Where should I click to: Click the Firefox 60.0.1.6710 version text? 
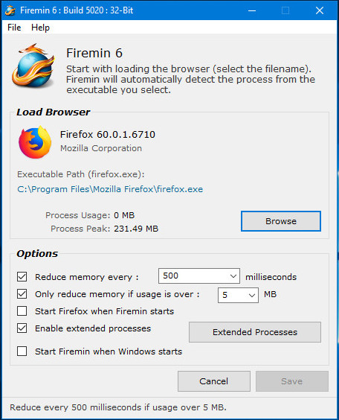(108, 135)
